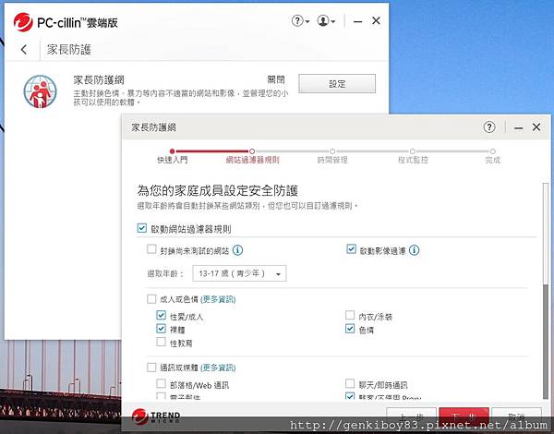Open 更多資訊 link for 通訊或媒體
This screenshot has width=554, height=434.
pyautogui.click(x=218, y=368)
